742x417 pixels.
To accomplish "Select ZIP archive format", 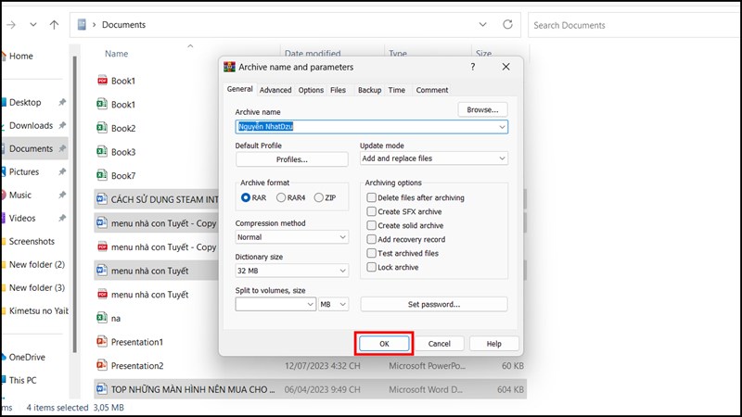I will 318,197.
